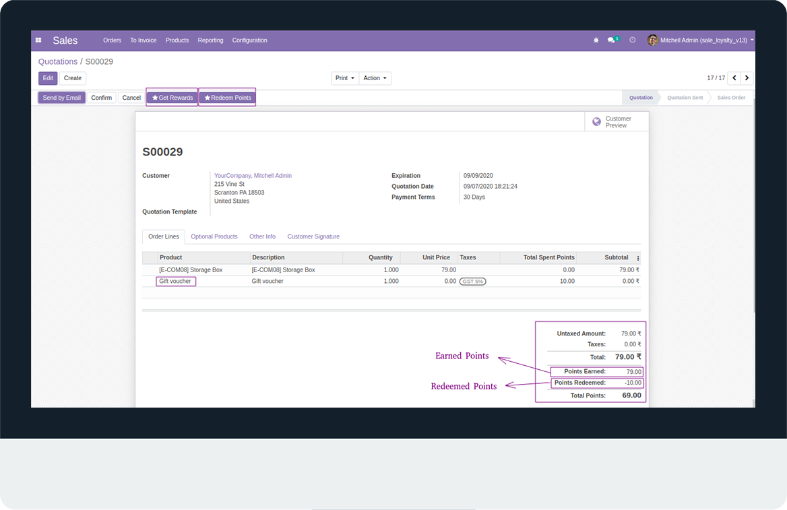Click the Expiration date 09/09/2020
Screen dimensions: 787x510
click(x=478, y=176)
